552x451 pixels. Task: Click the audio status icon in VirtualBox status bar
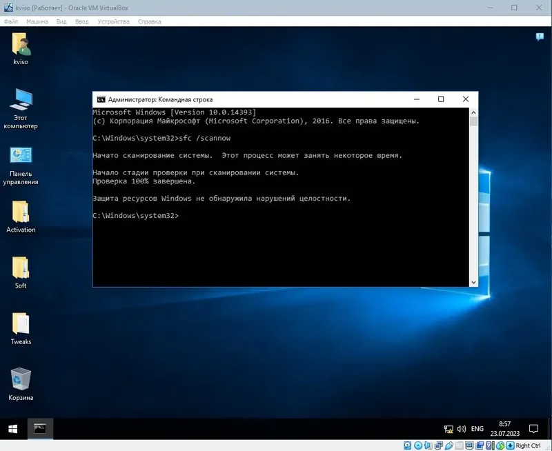[x=426, y=445]
